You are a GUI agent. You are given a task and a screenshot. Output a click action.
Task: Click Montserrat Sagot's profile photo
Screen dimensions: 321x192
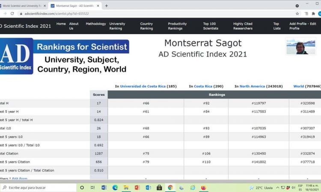click(x=301, y=47)
